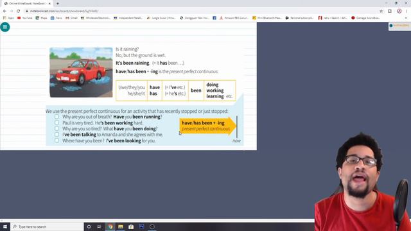Click the 'doing working learning' table cell

(x=220, y=90)
